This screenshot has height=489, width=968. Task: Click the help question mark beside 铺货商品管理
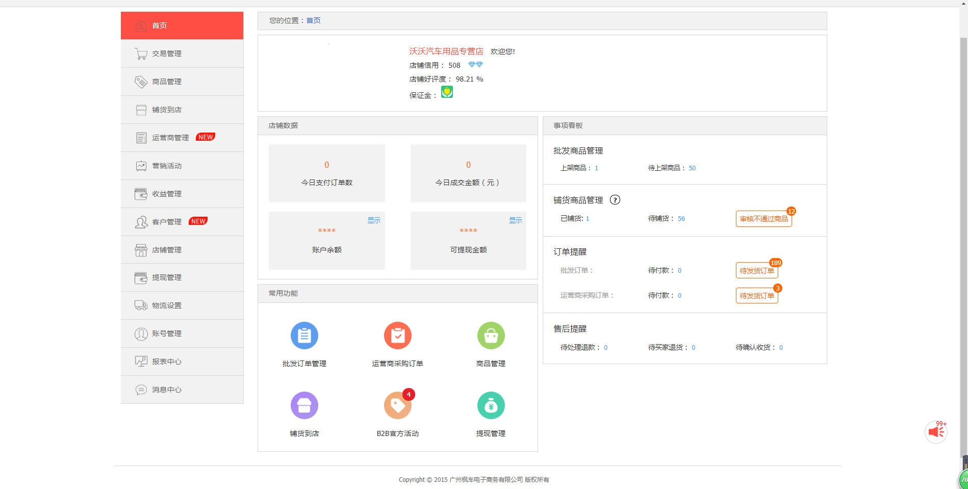(615, 200)
